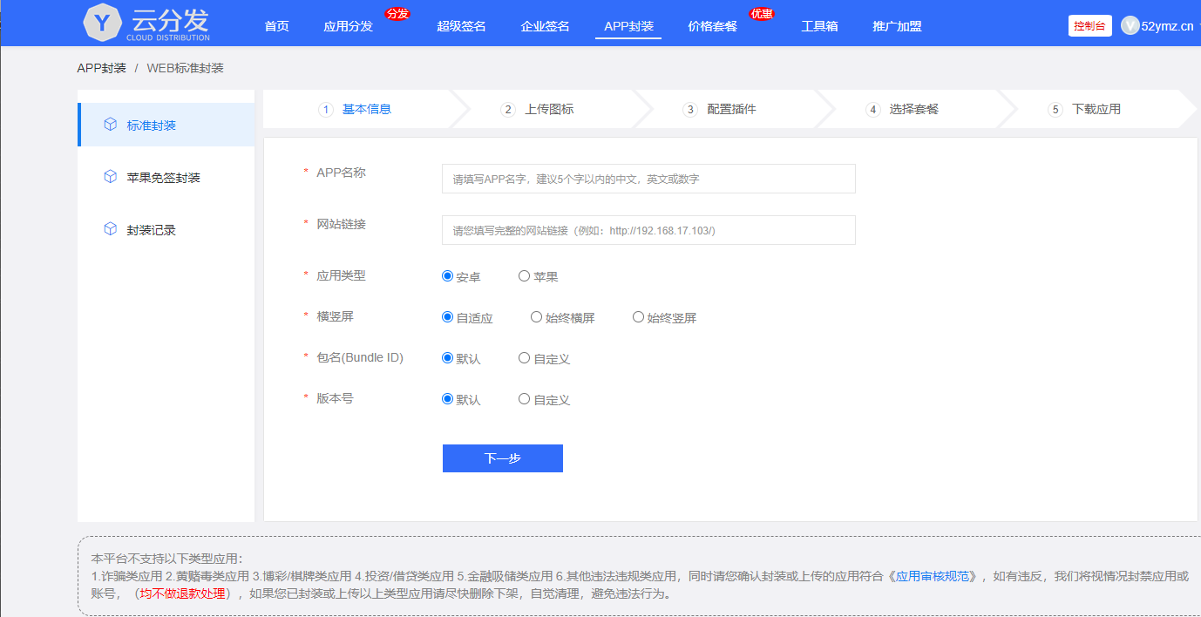Screen dimensions: 1201x617
Task: Click the red 均不做退款处理 text
Action: click(x=182, y=593)
